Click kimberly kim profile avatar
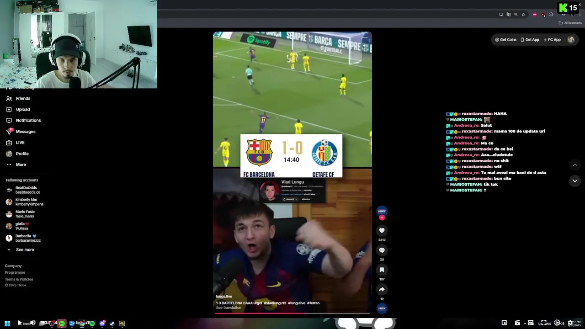 (9, 202)
